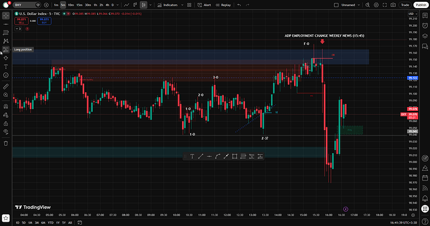Screen dimensions: 430x226
Task: Toggle lock all drawing tools
Action: tap(6, 123)
